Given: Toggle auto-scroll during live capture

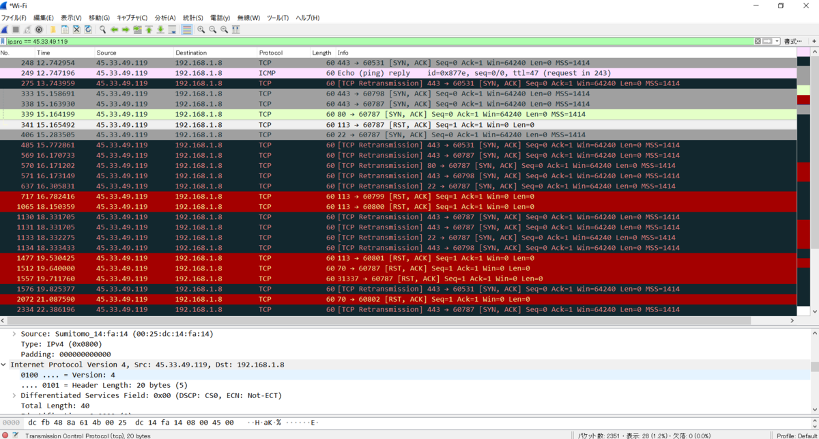Looking at the screenshot, I should pos(172,29).
